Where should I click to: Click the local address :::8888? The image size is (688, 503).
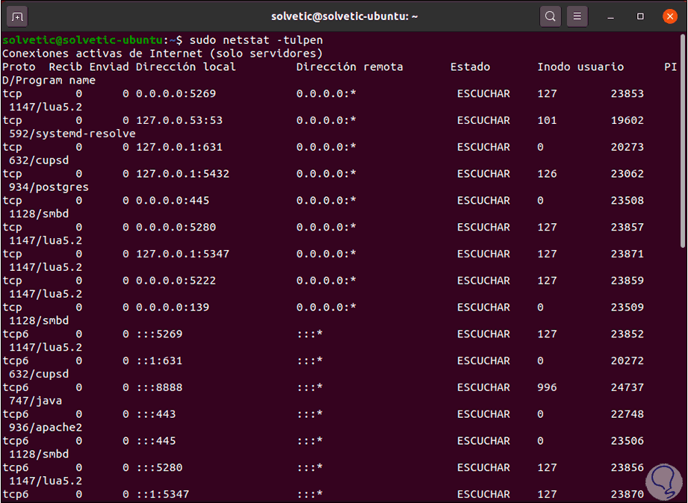[x=159, y=387]
